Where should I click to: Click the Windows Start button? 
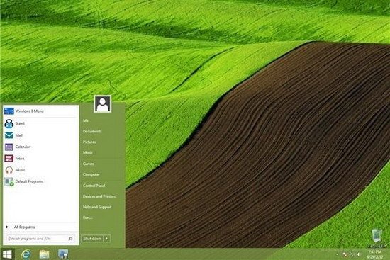click(x=7, y=254)
